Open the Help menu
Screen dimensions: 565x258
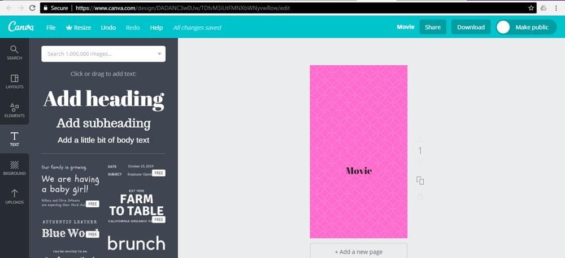coord(157,27)
